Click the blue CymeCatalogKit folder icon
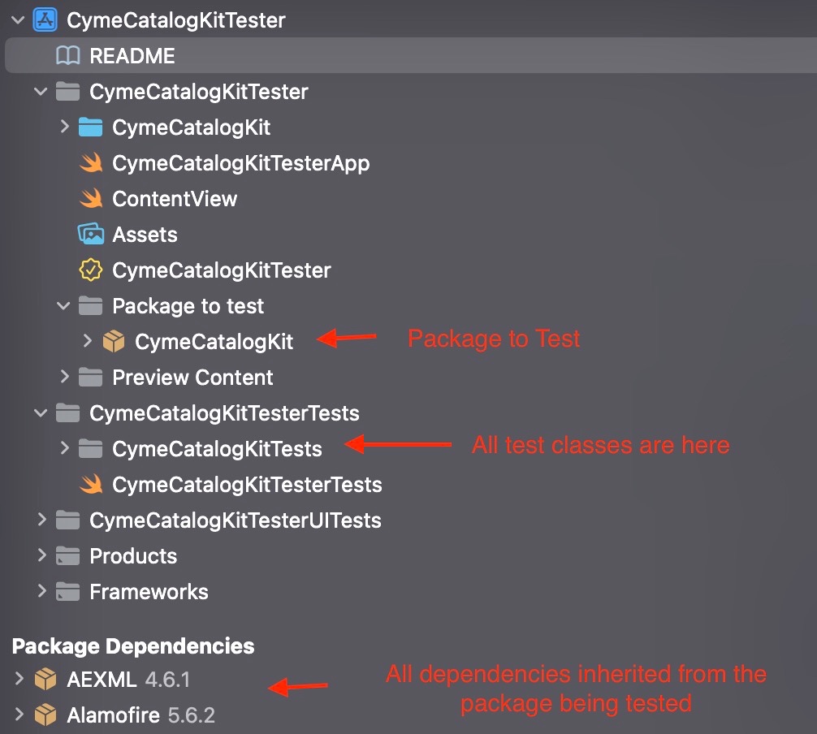This screenshot has width=817, height=734. point(90,127)
